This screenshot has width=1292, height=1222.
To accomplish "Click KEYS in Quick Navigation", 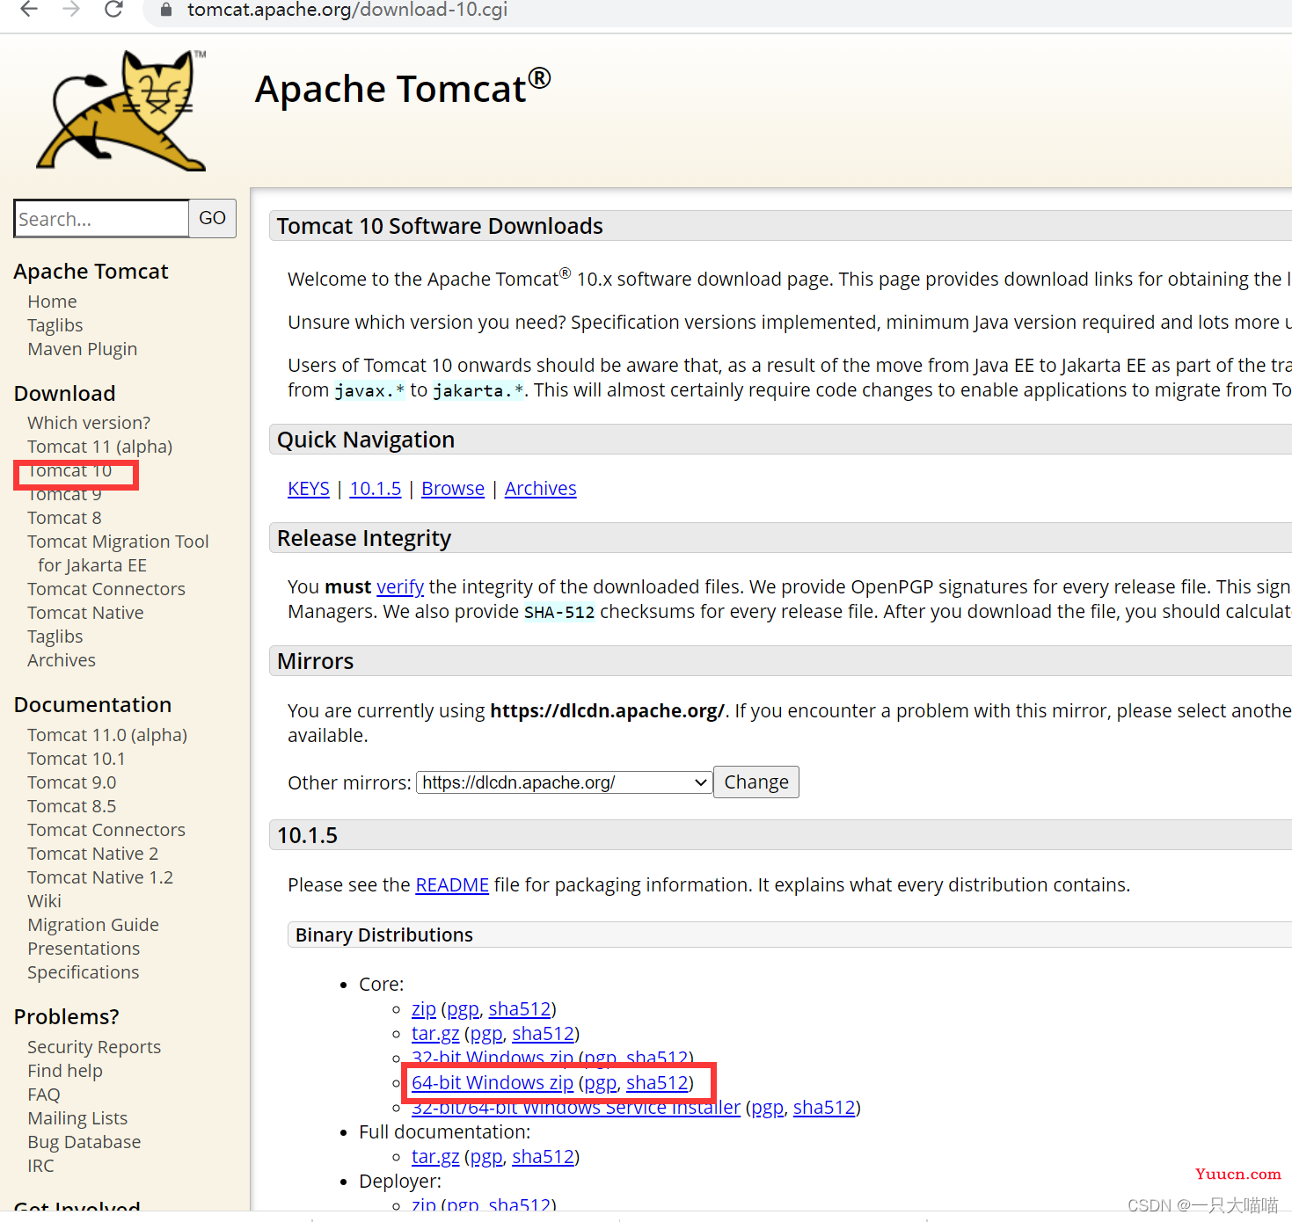I will (309, 489).
